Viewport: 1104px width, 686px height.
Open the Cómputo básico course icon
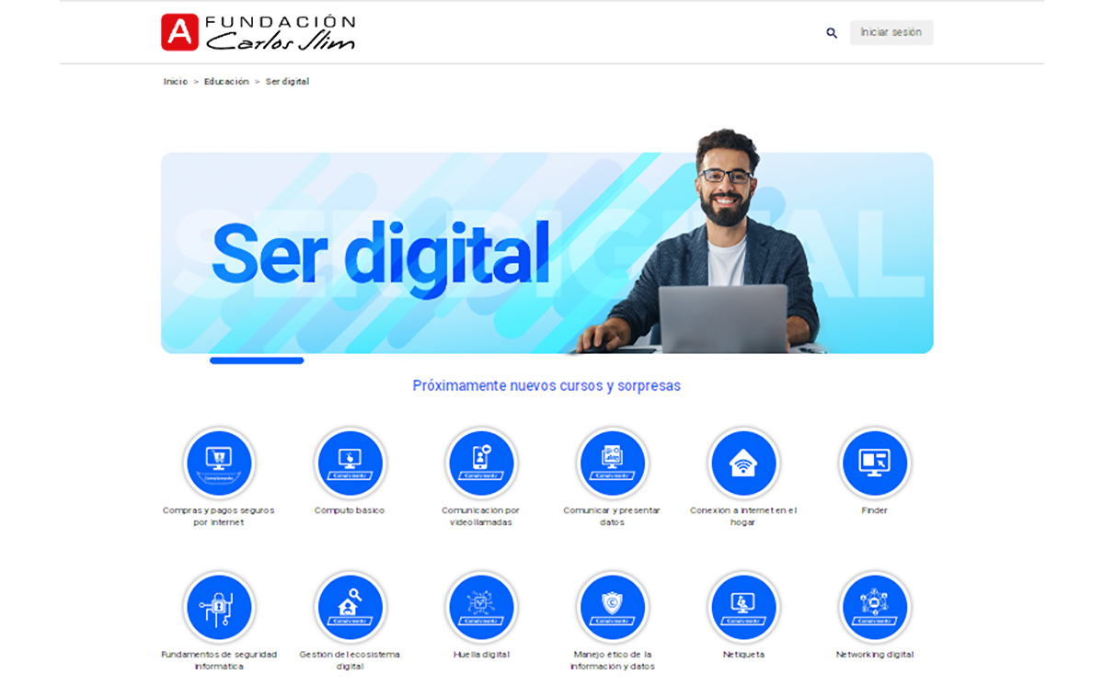point(350,463)
